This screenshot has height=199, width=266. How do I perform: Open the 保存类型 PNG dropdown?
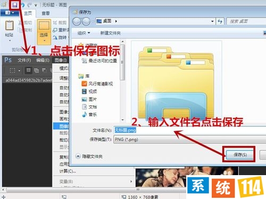tap(190, 140)
